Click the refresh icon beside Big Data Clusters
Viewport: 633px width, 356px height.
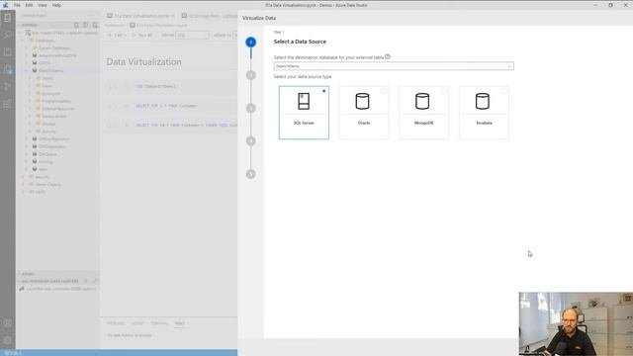(95, 281)
